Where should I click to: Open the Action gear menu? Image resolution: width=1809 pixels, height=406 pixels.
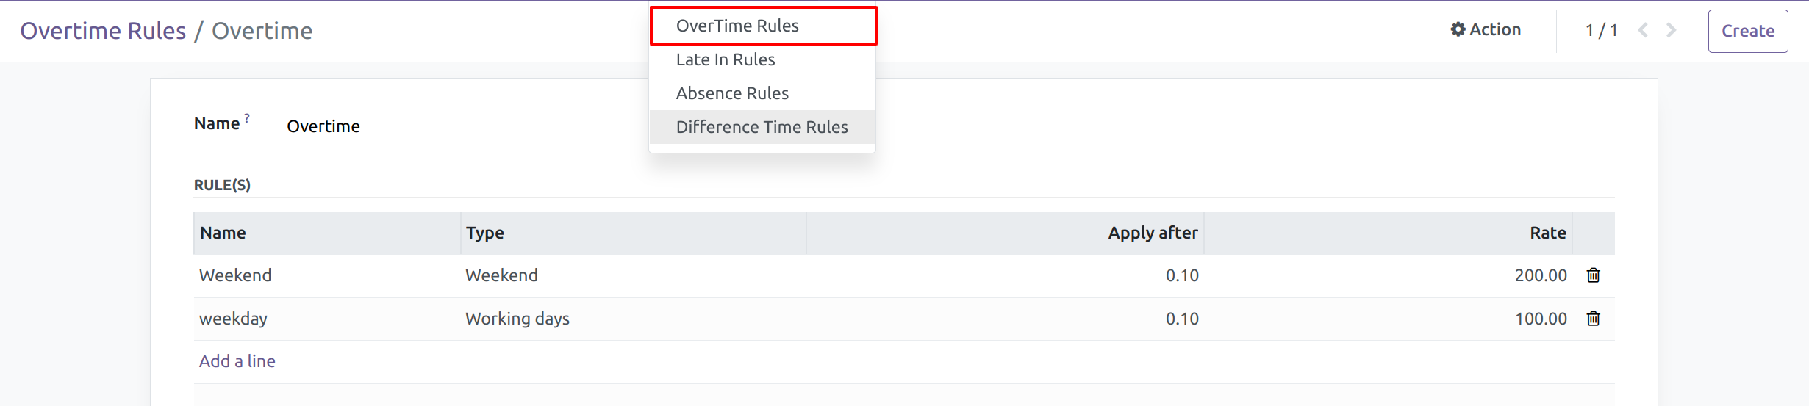pos(1486,30)
